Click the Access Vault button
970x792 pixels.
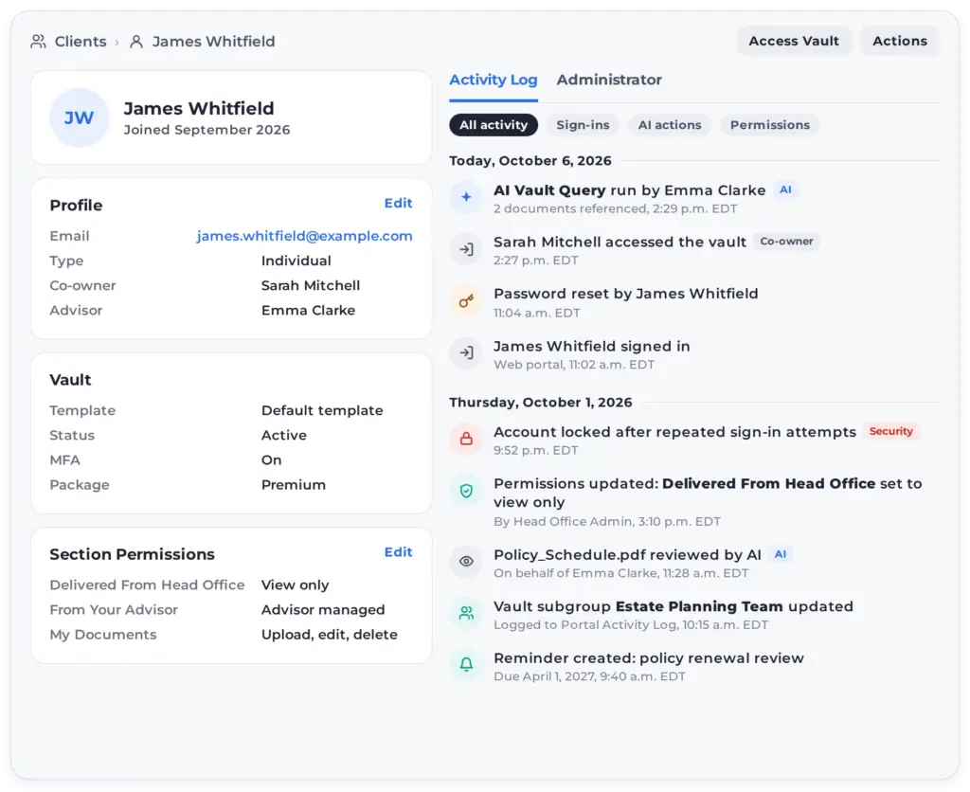coord(794,41)
